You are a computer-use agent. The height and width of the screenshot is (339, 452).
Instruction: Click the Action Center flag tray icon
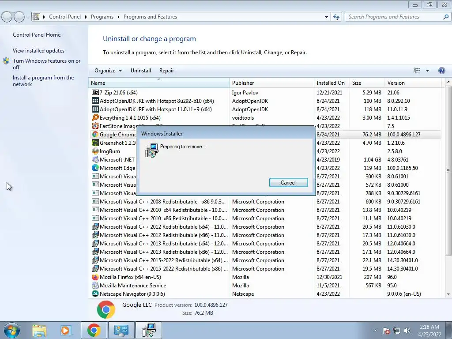click(386, 331)
